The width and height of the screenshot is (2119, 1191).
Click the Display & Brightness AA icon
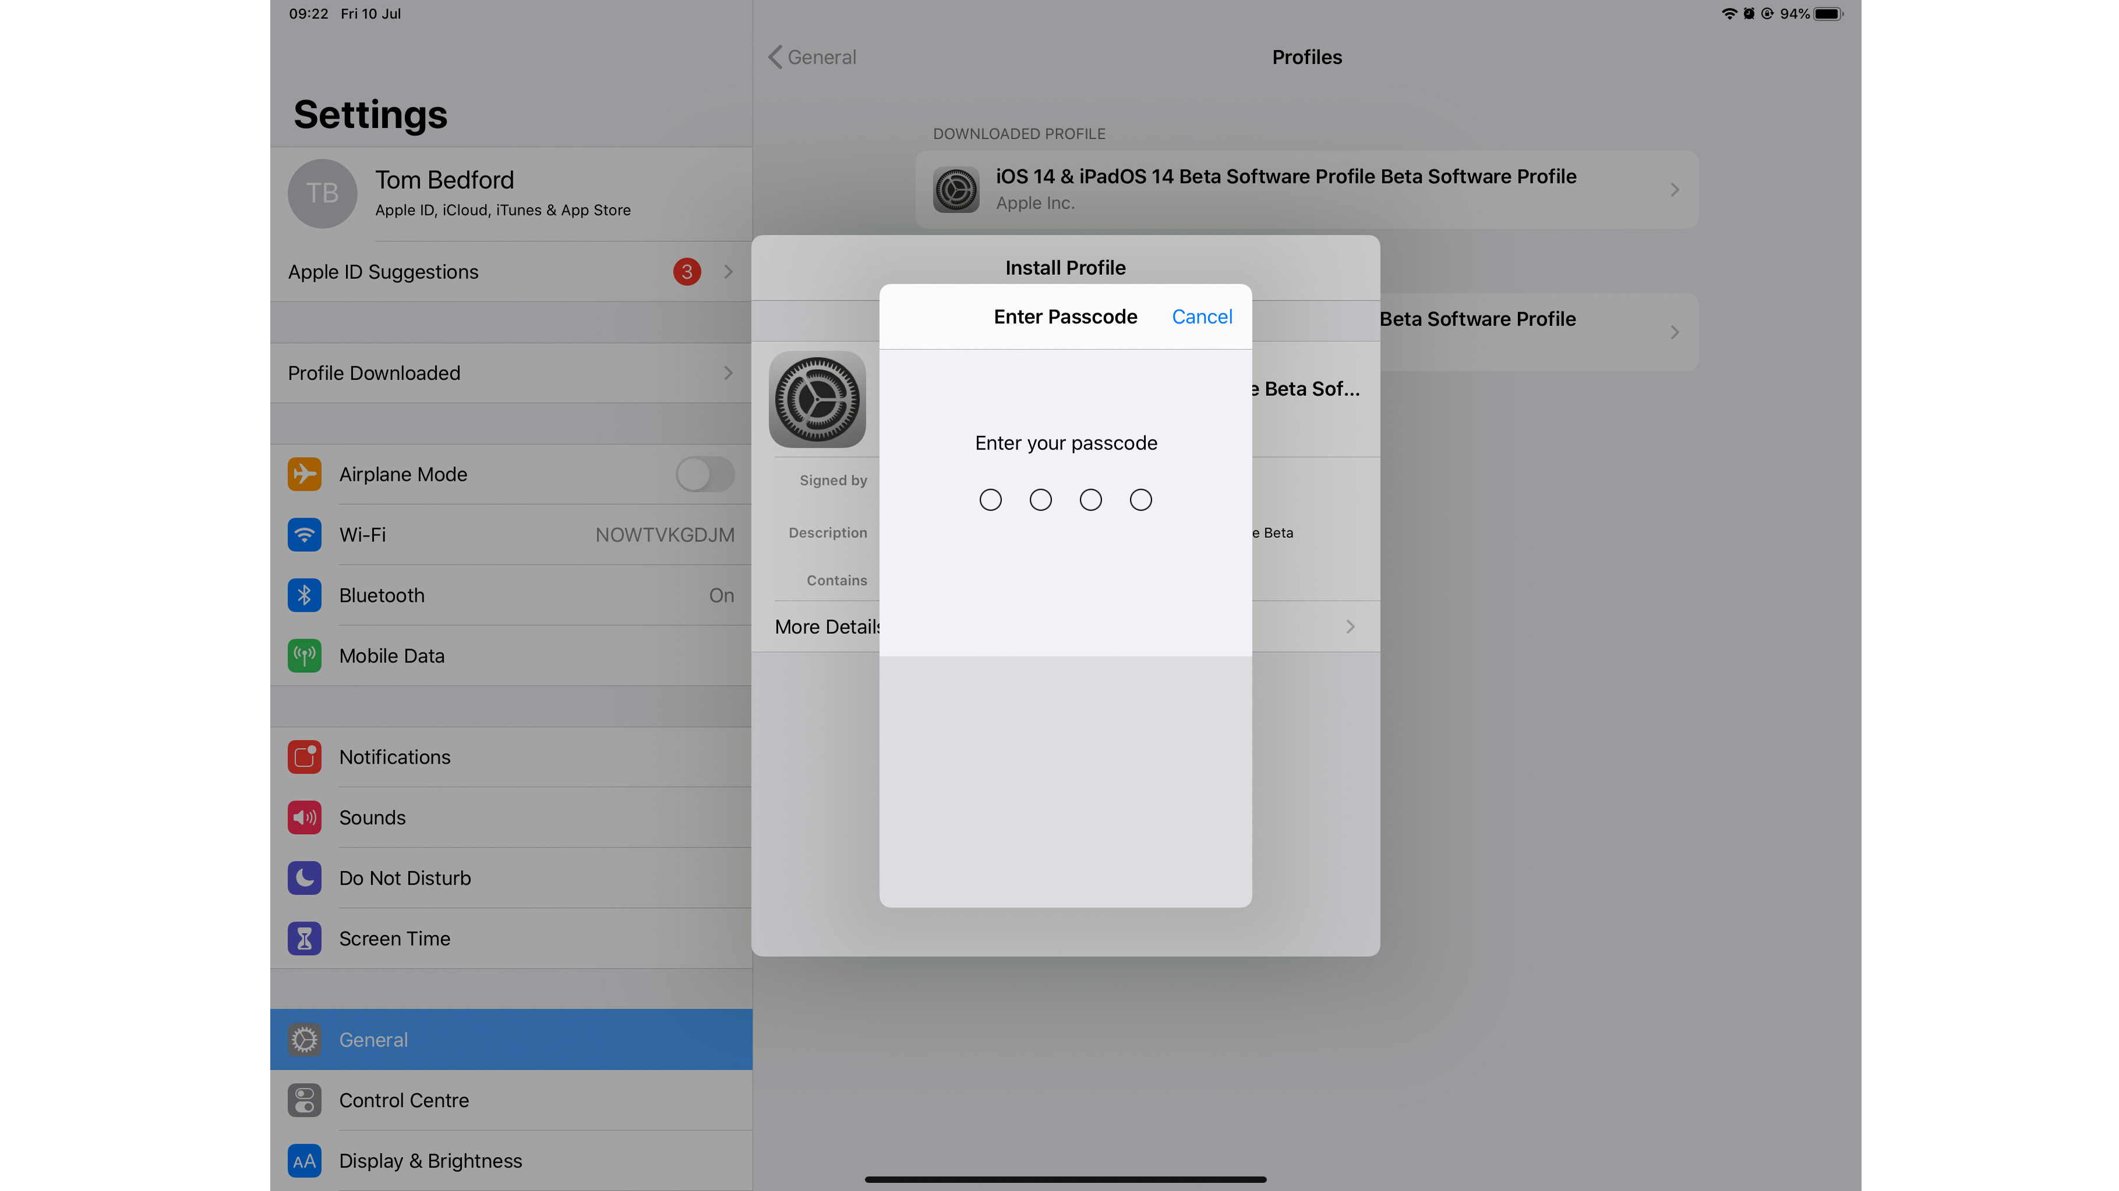(x=305, y=1161)
